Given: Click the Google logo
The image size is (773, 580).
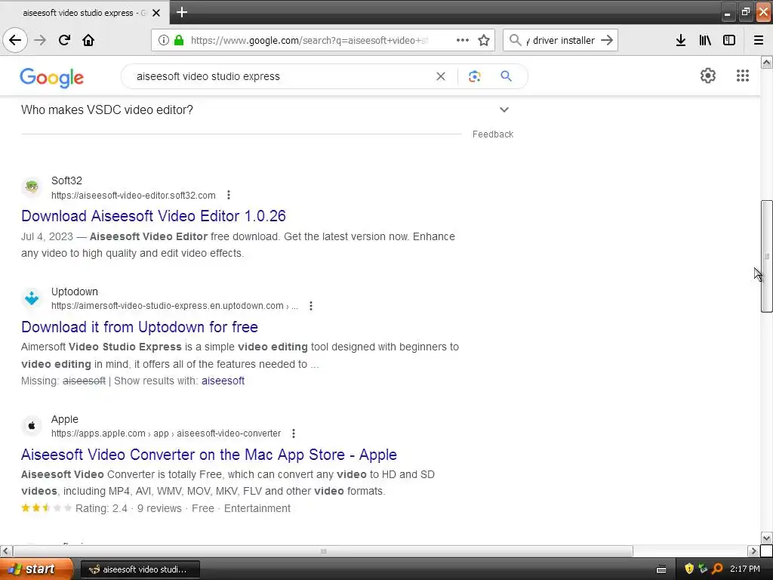Looking at the screenshot, I should pyautogui.click(x=52, y=78).
